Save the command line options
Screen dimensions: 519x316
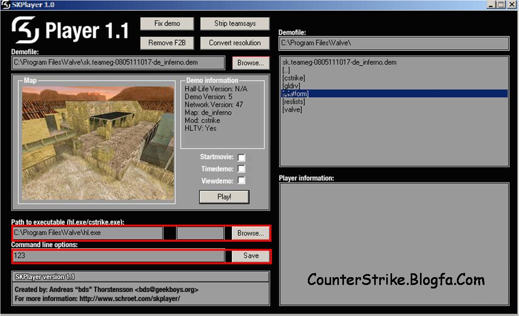tap(251, 255)
